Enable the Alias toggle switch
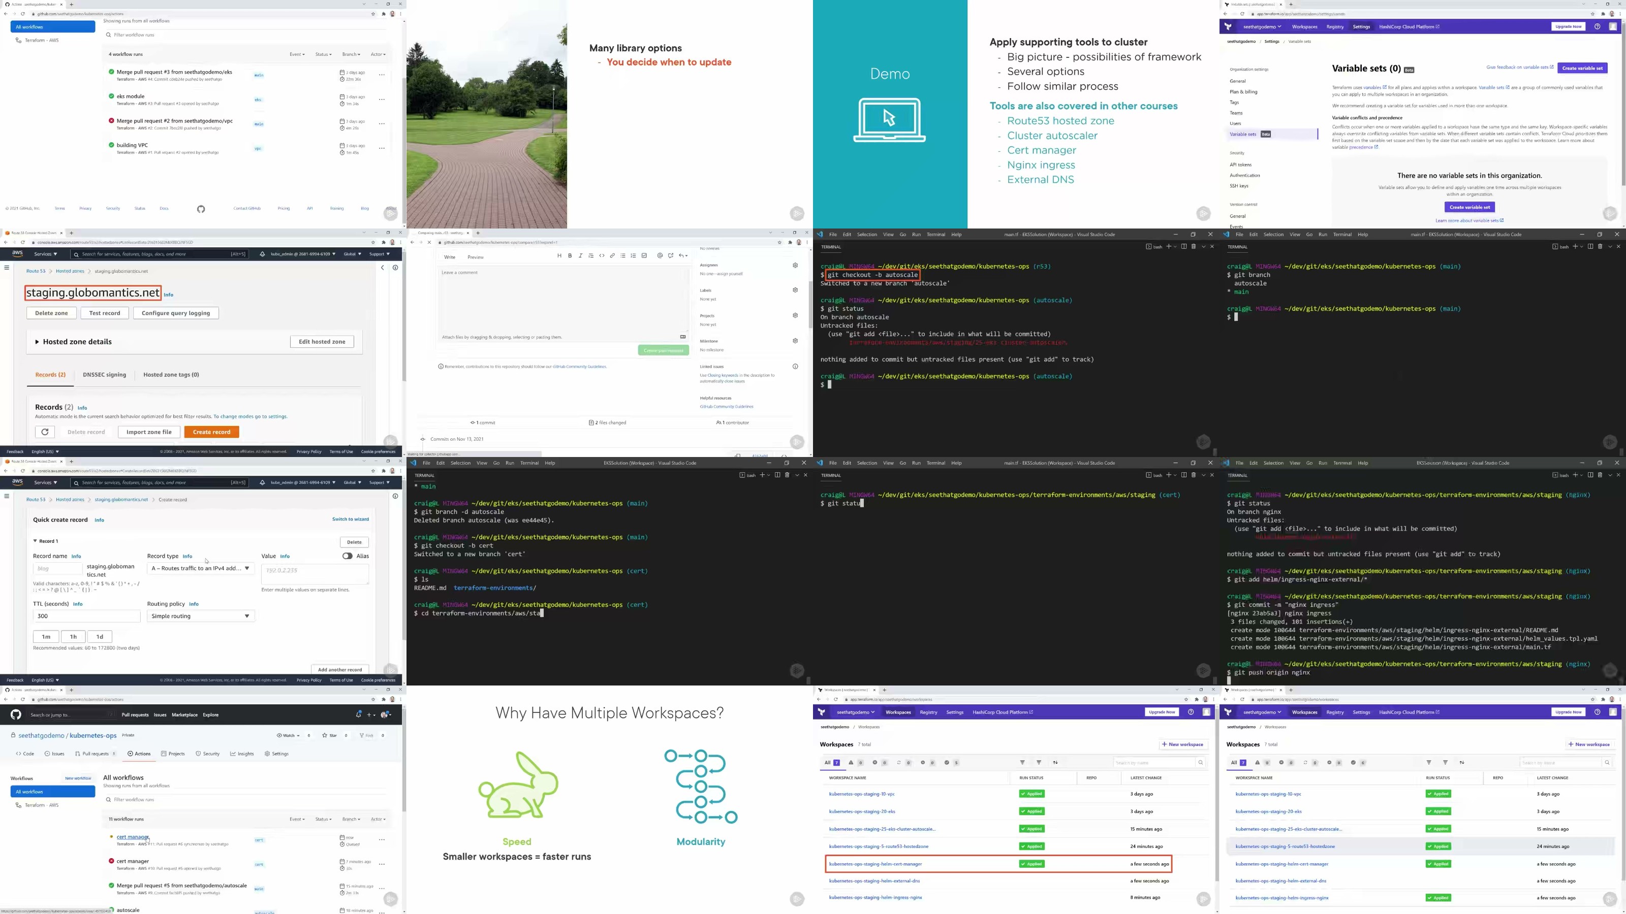 [347, 557]
